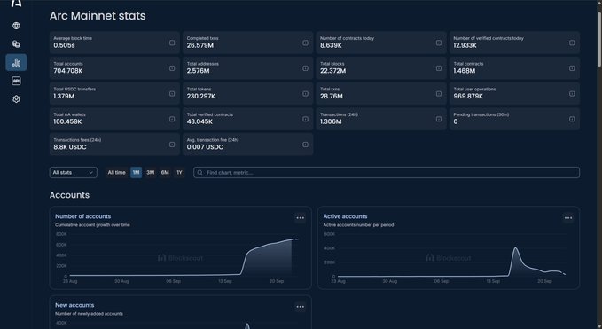Open the API sidebar icon
Image resolution: width=602 pixels, height=329 pixels.
pos(16,81)
